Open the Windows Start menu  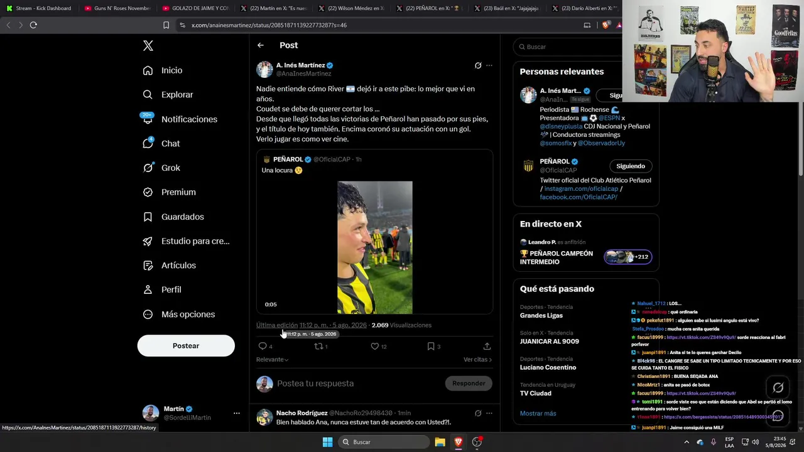(327, 442)
